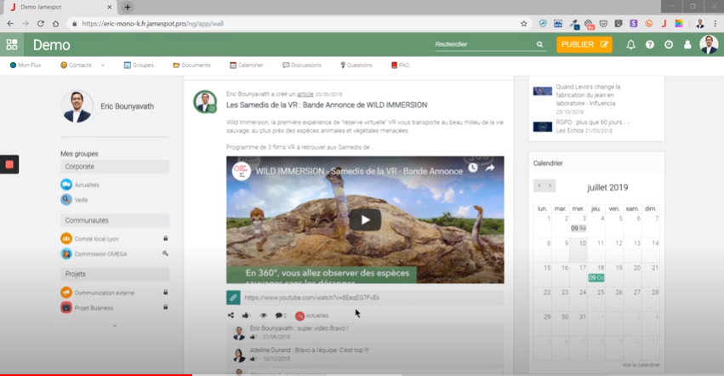Viewport: 724px width, 376px height.
Task: Click the green link icon below video
Action: coord(233,298)
